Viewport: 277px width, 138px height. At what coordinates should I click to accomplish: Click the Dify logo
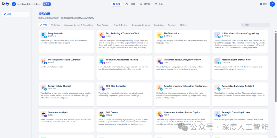pyautogui.click(x=5, y=4)
